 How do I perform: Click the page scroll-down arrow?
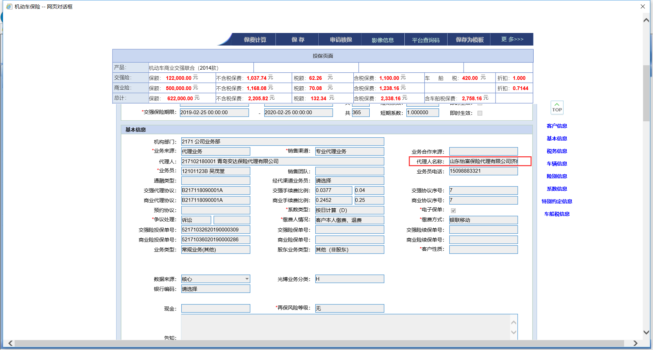point(646,332)
